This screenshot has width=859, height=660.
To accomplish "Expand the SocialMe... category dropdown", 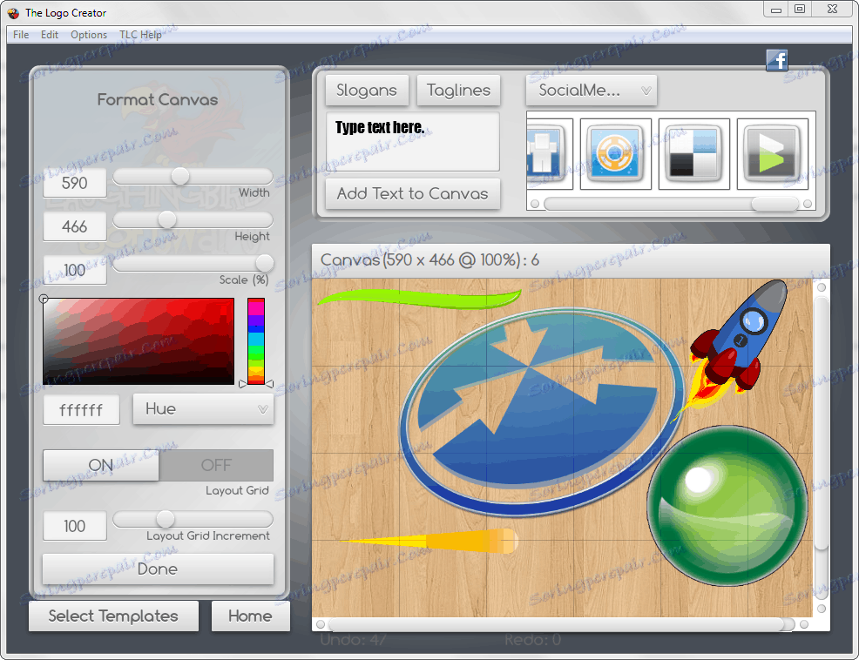I will pos(592,91).
